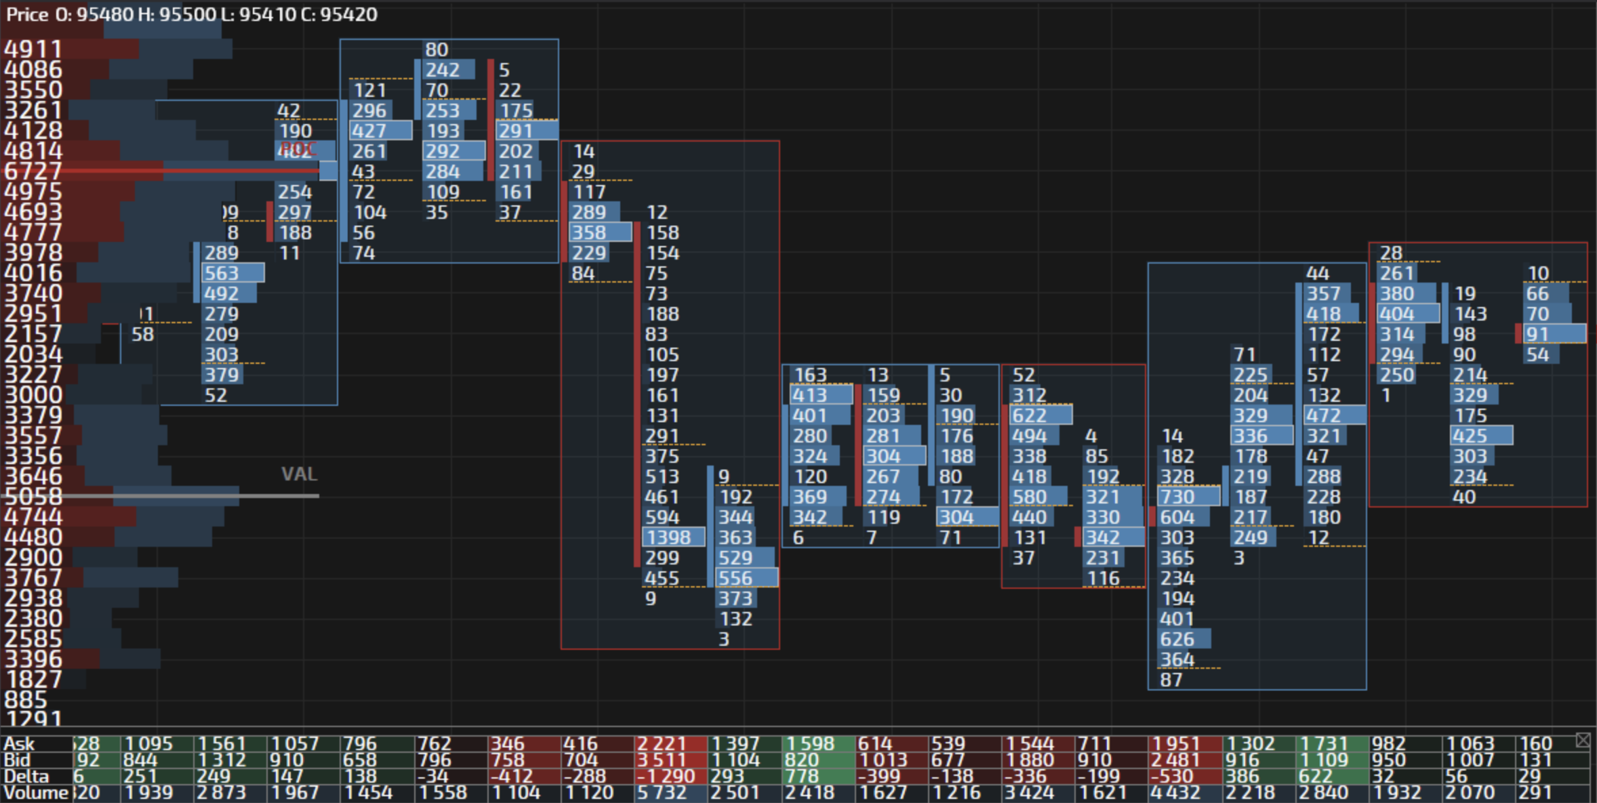Click the Bid row label
Screen dimensions: 1597x803
click(x=17, y=760)
